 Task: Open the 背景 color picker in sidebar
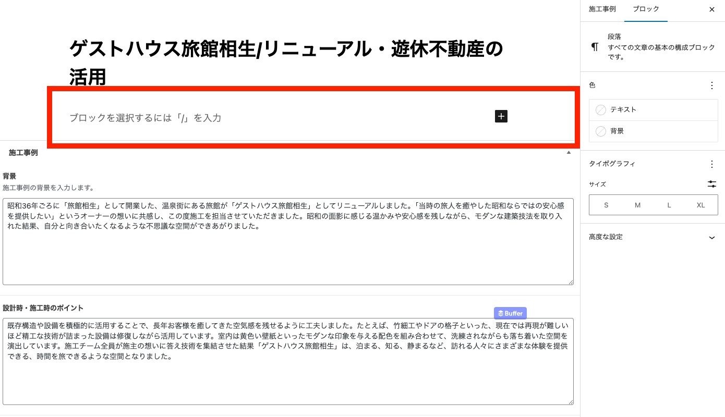653,131
